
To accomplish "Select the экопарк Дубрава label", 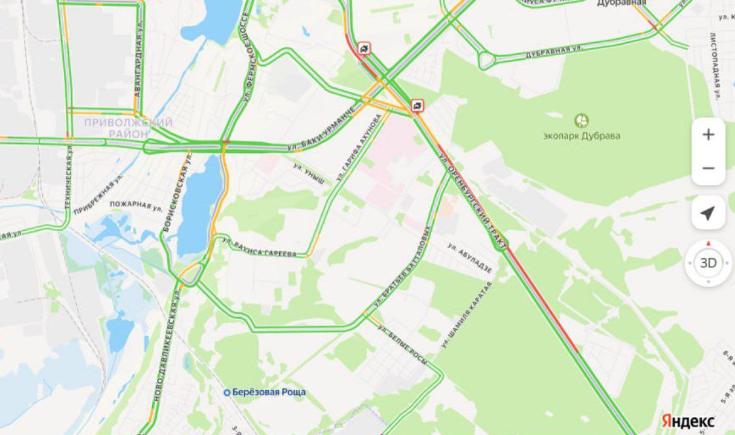I will 582,136.
